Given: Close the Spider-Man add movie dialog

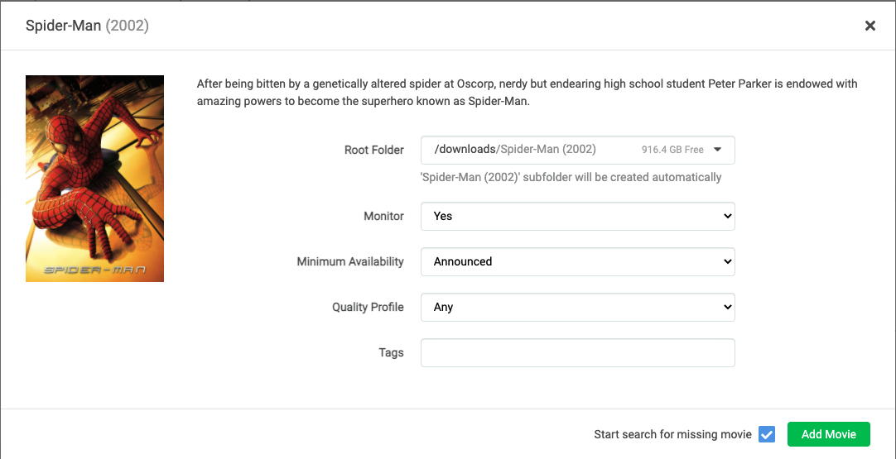Looking at the screenshot, I should pyautogui.click(x=870, y=26).
